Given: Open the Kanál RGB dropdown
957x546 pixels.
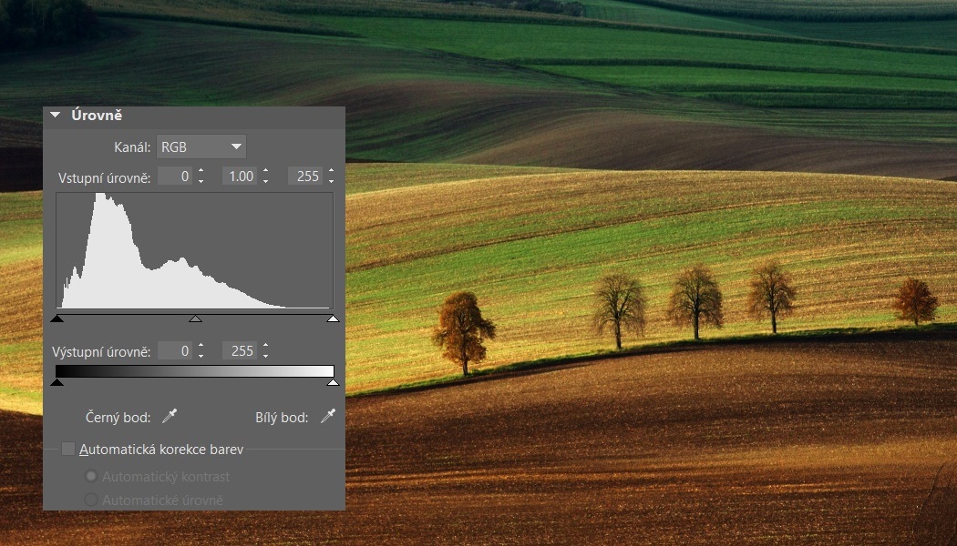Looking at the screenshot, I should coord(201,147).
